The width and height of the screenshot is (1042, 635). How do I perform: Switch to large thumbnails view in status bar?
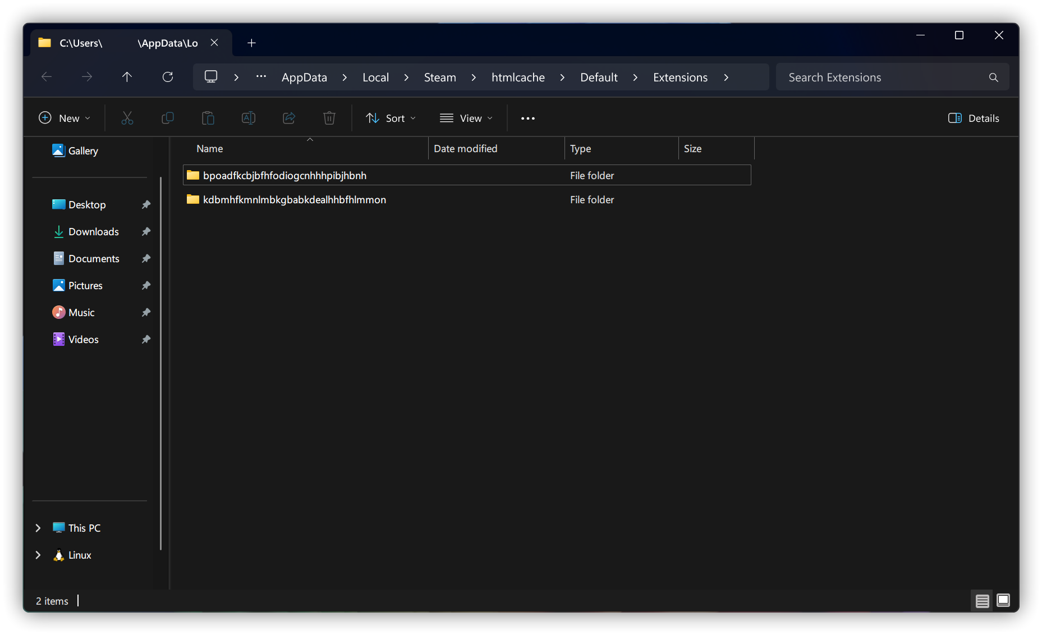pos(1003,601)
